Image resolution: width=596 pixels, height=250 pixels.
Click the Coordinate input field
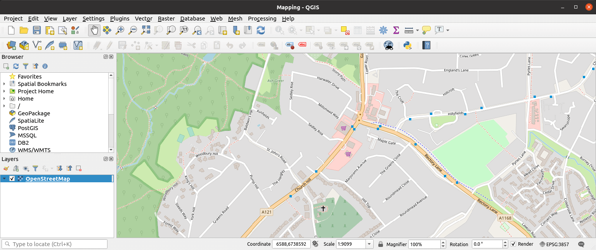[292, 244]
